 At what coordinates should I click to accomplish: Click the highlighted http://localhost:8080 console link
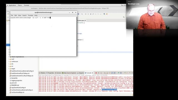point(109,89)
